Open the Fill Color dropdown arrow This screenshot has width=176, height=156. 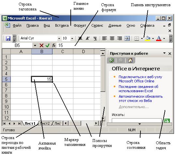pos(153,38)
